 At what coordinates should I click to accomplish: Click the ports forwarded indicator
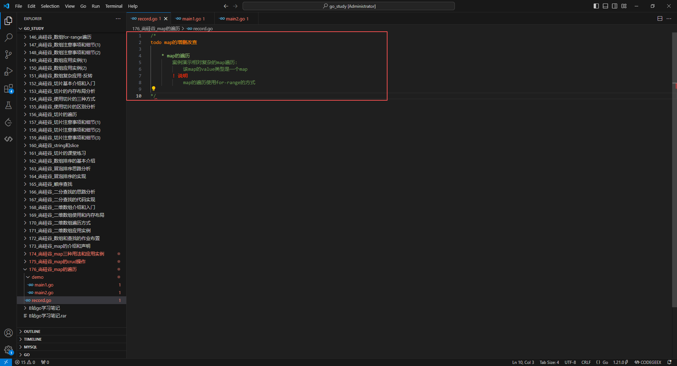pos(45,362)
